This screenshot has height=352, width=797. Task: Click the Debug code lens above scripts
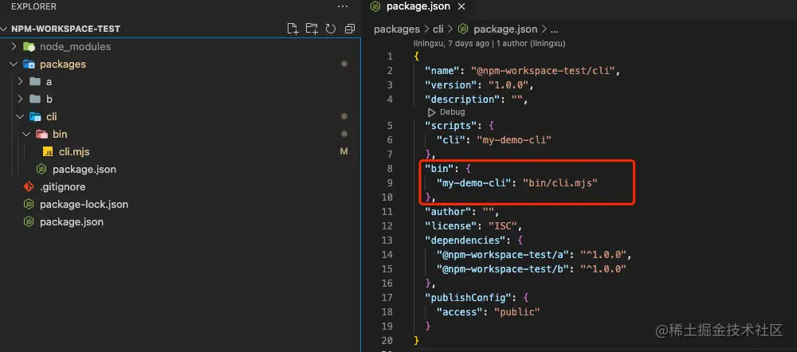click(452, 112)
